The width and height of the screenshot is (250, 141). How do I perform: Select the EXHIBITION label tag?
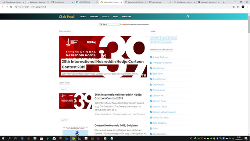click(x=156, y=42)
